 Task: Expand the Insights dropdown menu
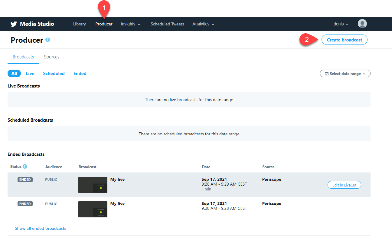point(130,24)
